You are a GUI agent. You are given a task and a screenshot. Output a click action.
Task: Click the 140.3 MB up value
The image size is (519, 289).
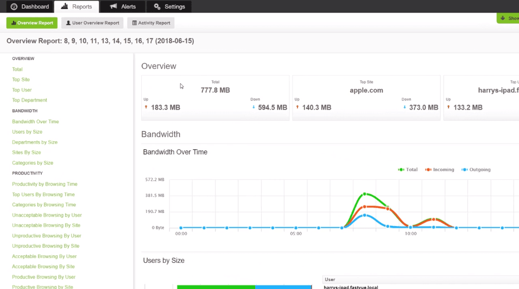317,108
